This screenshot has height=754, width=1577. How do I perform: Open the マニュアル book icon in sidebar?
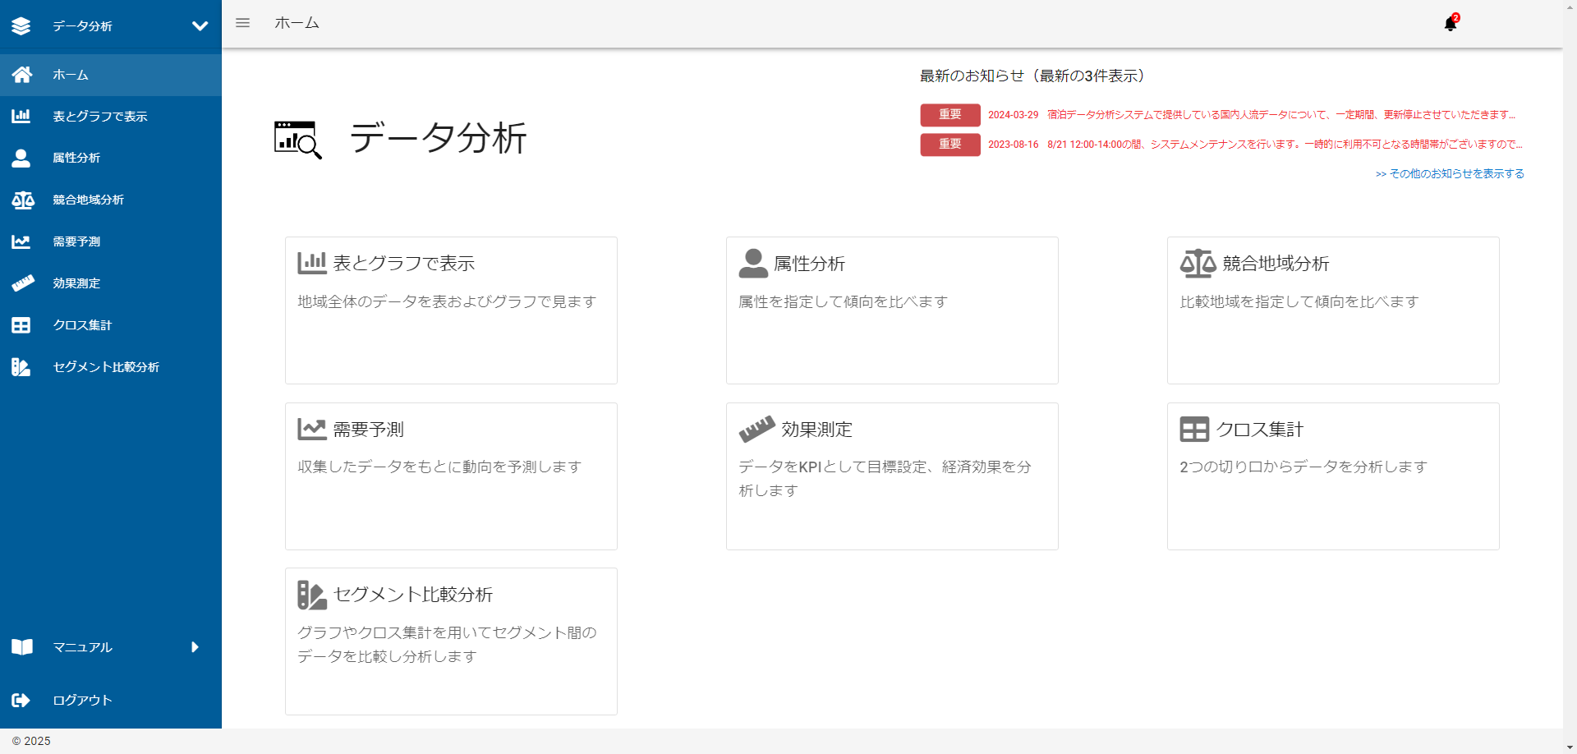point(21,647)
